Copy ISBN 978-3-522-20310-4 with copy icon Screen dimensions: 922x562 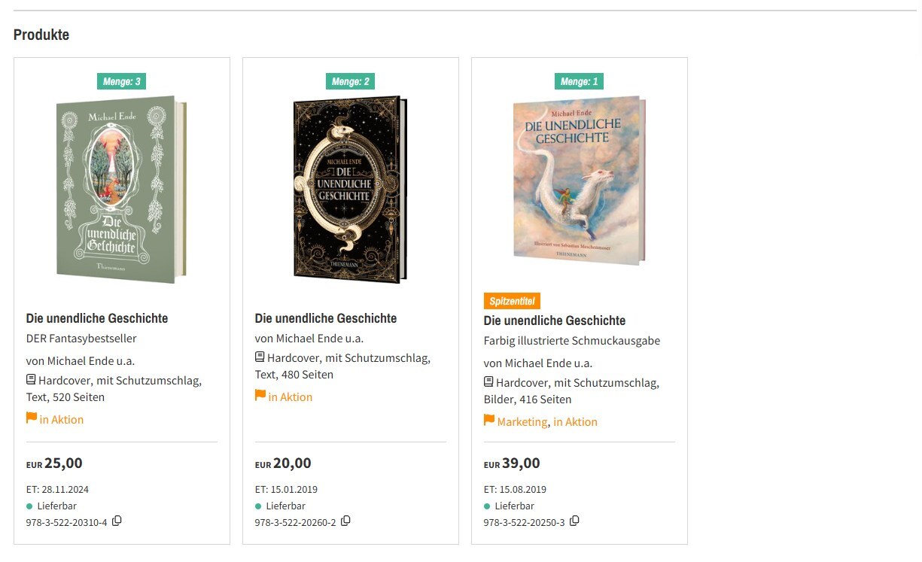(x=117, y=521)
